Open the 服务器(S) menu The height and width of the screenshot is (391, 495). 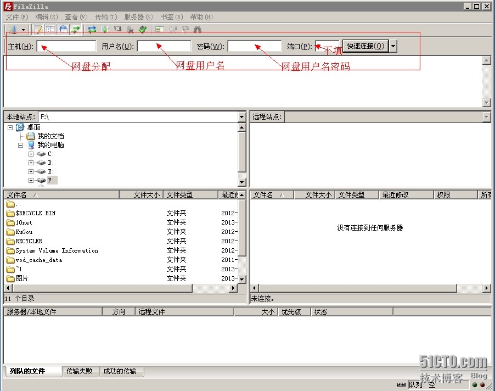[x=139, y=16]
